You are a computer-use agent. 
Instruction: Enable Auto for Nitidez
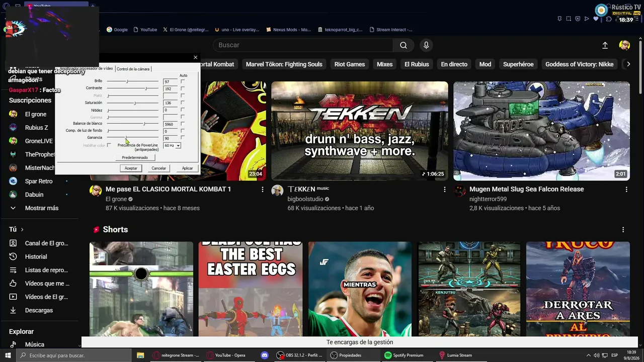[183, 110]
